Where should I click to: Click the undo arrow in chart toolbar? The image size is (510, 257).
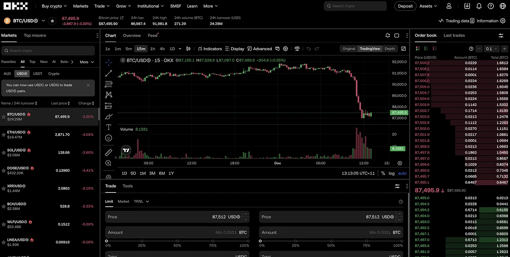pyautogui.click(x=309, y=49)
